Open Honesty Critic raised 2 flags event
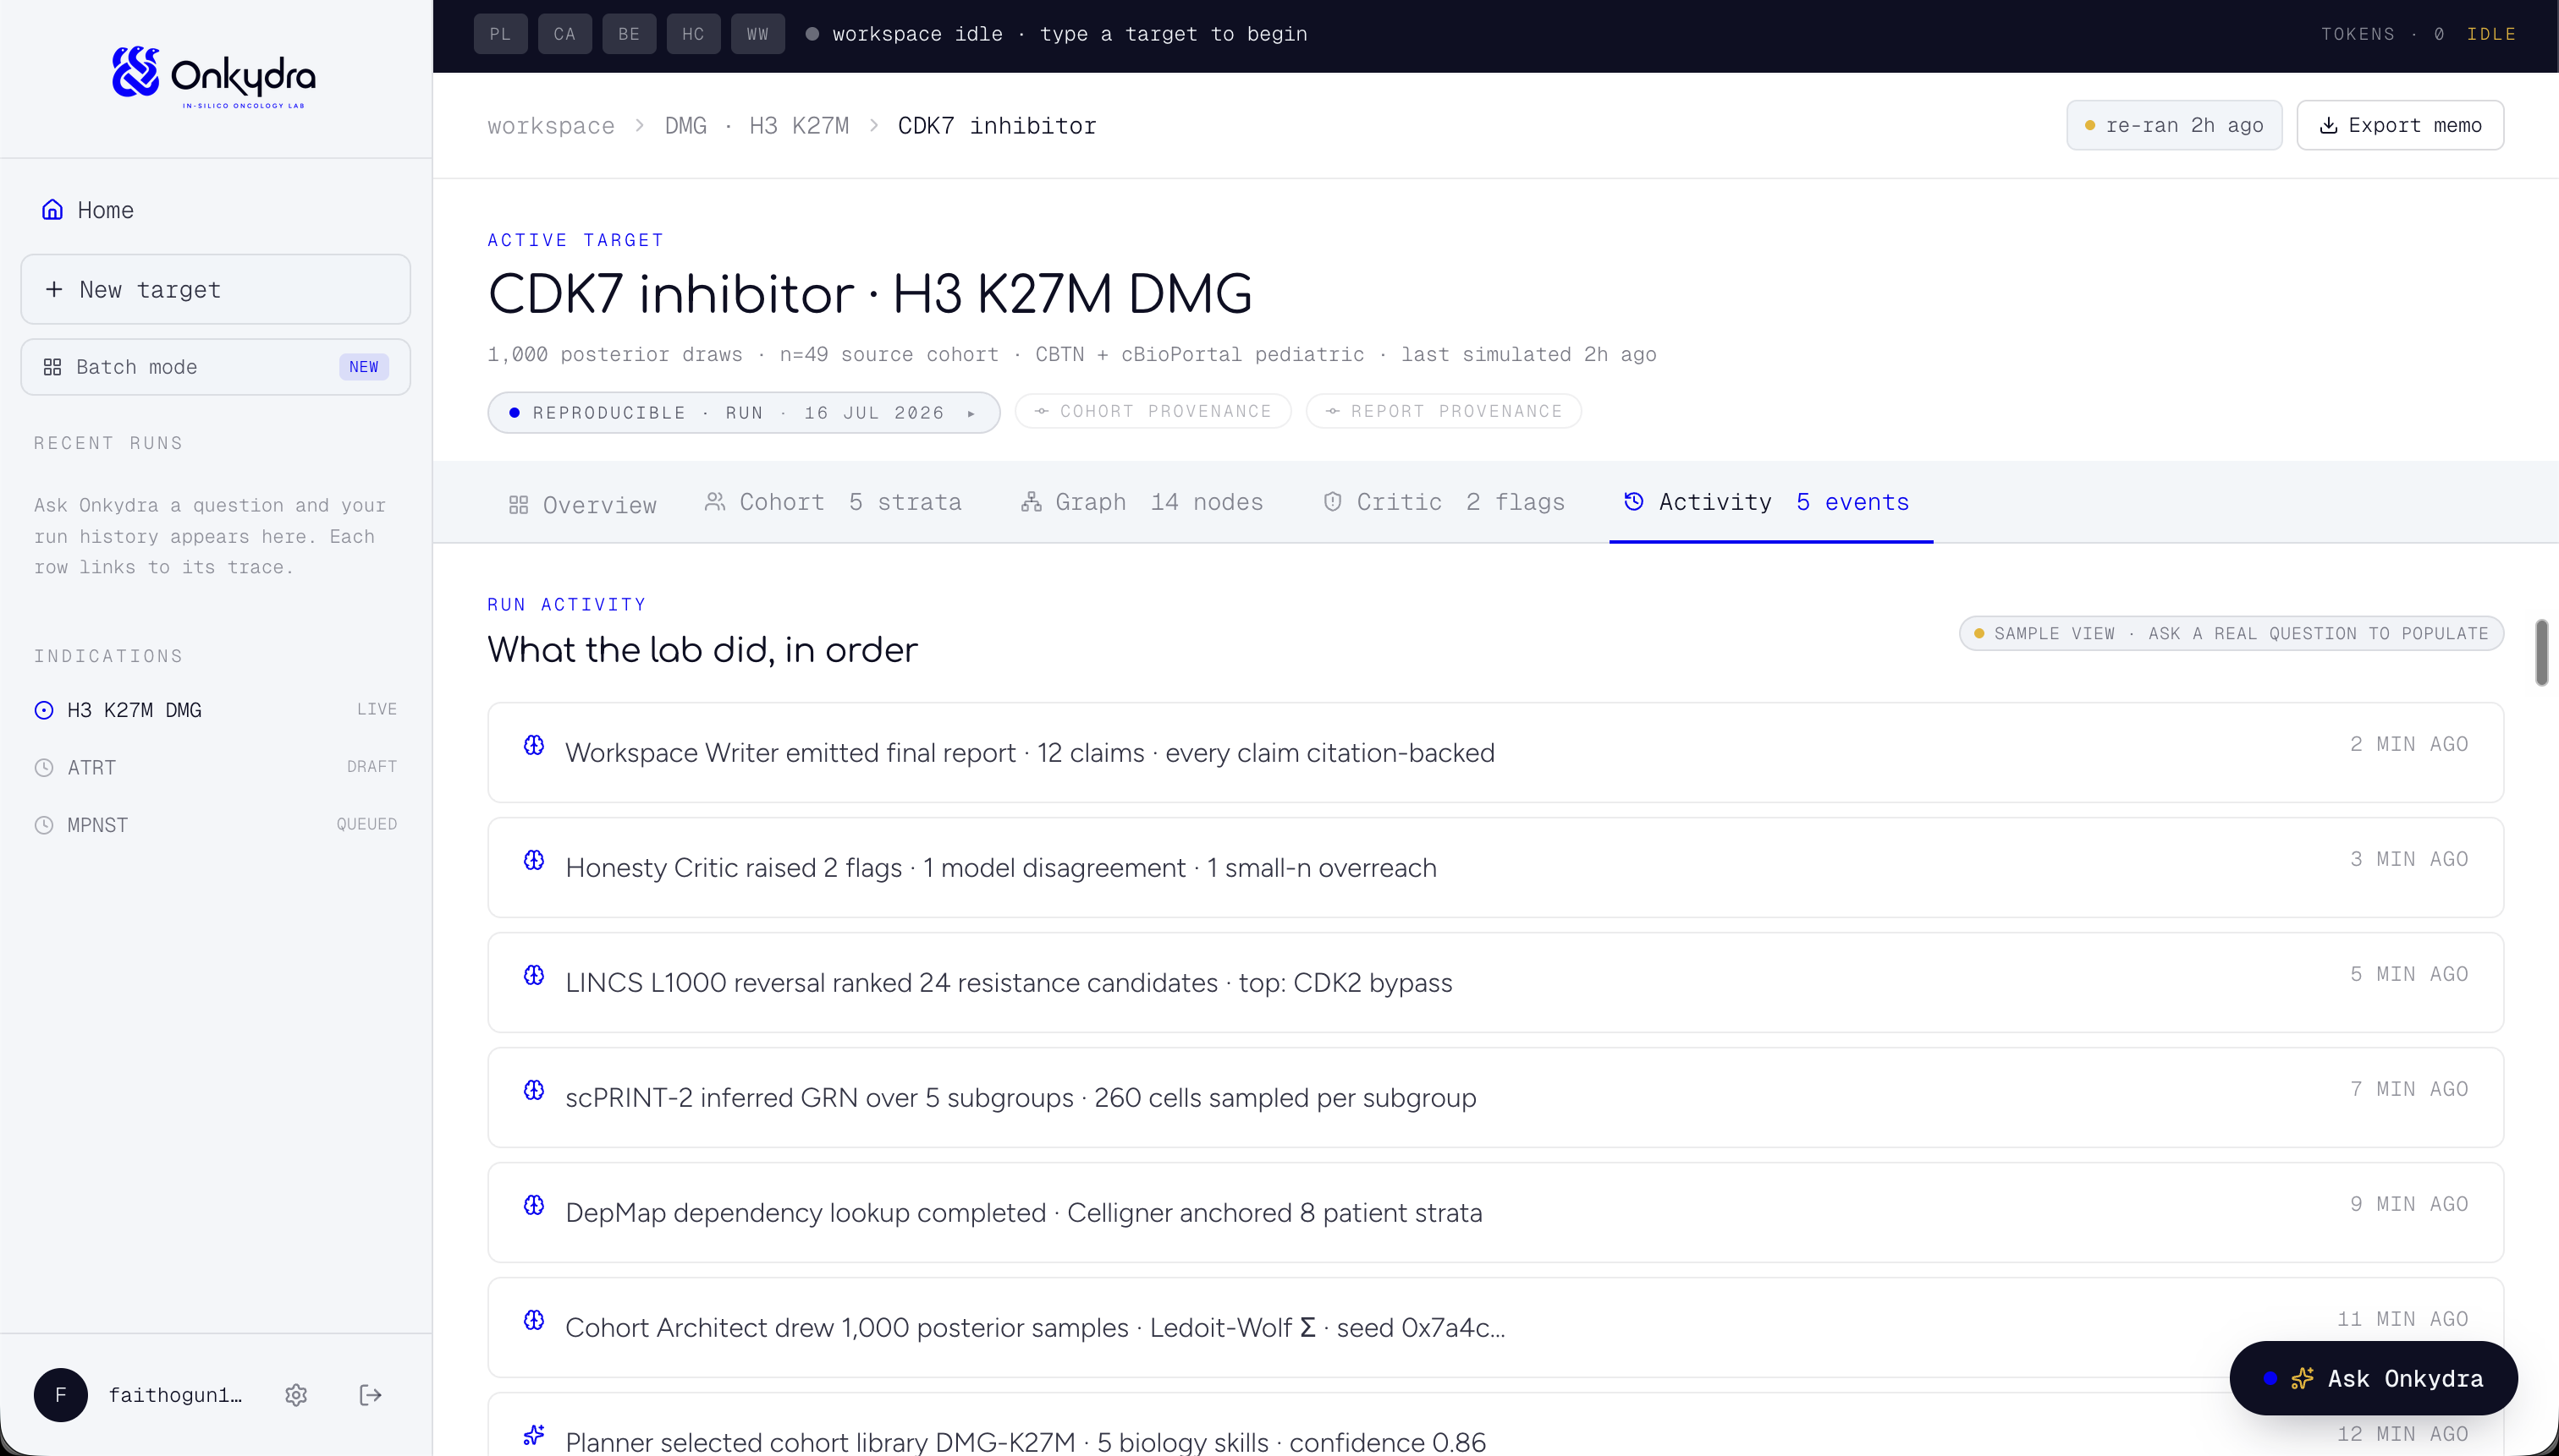Viewport: 2559px width, 1456px height. coord(1495,867)
